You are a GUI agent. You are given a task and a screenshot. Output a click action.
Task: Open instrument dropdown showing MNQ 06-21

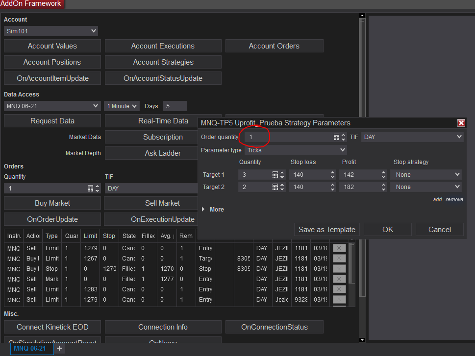52,106
